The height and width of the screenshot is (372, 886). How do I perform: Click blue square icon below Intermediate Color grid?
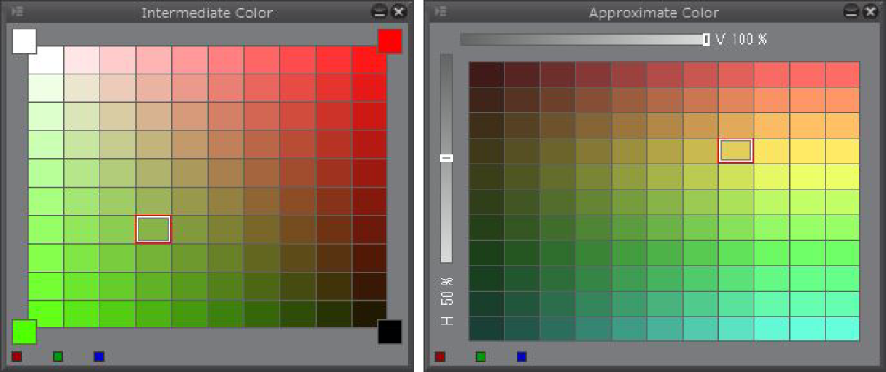coord(99,356)
